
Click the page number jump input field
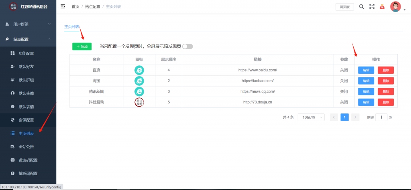pyautogui.click(x=381, y=117)
